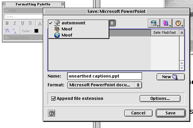
Task: Click the New folder button
Action: (x=171, y=77)
